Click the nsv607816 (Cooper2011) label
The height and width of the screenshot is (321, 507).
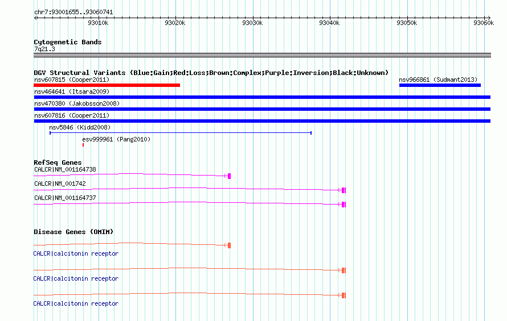(x=72, y=115)
